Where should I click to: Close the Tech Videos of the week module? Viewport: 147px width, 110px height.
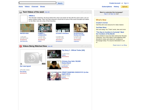point(90,12)
